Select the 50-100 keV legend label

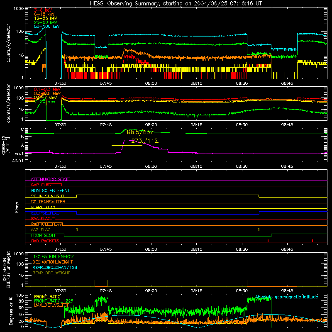pyautogui.click(x=47, y=27)
